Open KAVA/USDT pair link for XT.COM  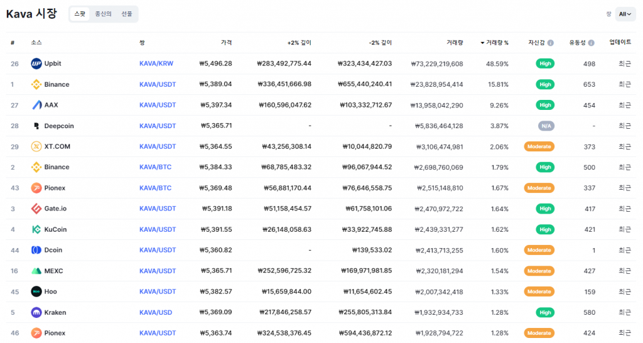tap(158, 146)
